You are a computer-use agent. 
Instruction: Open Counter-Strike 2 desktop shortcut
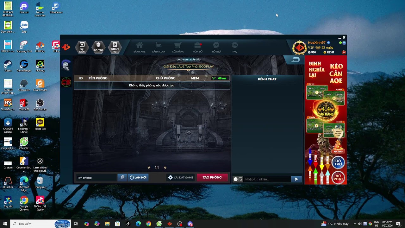pyautogui.click(x=24, y=164)
